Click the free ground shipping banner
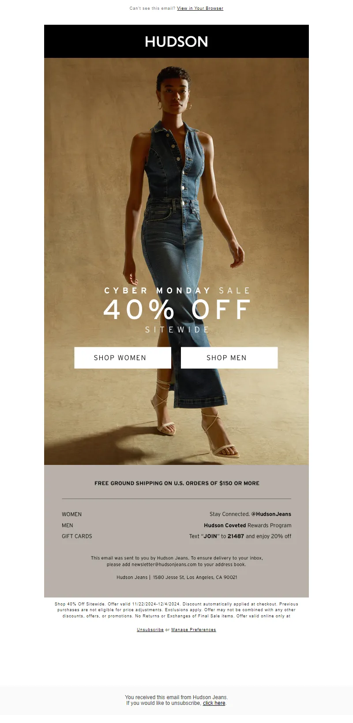Screen dimensions: 353x723 [x=177, y=483]
